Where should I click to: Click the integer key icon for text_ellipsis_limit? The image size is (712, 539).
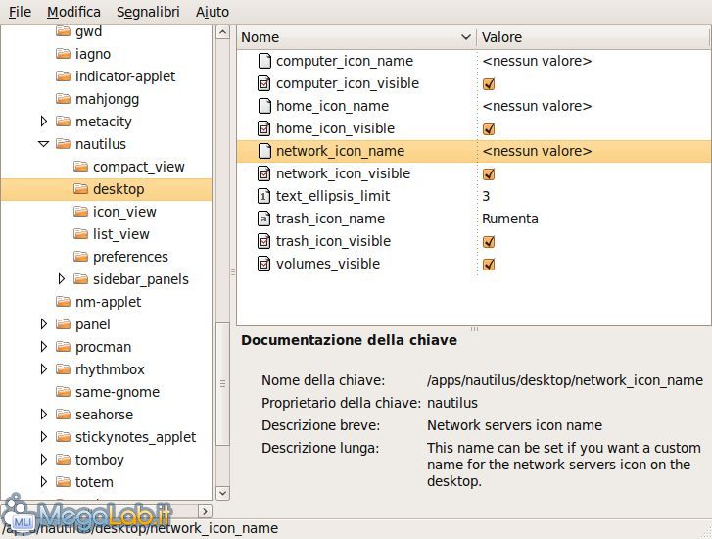[263, 196]
